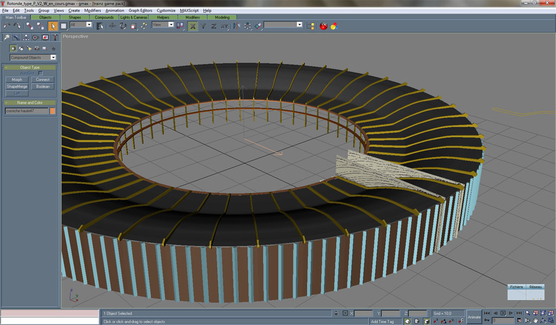
Task: Select the Rotate tool in main toolbar
Action: coord(123,25)
